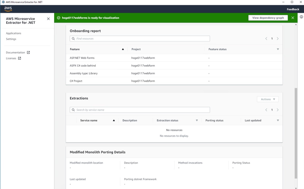Dismiss the green visualization-ready banner

point(293,18)
